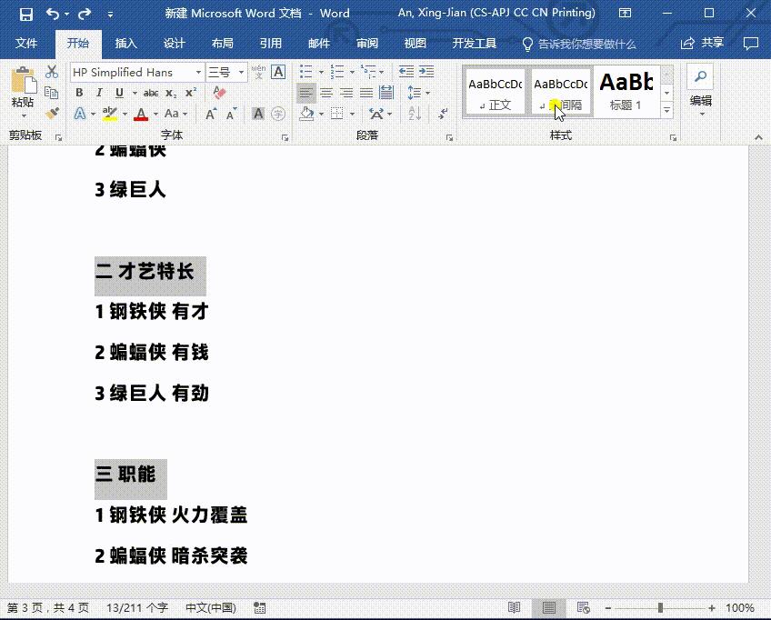Toggle the show paragraph marks button
Image resolution: width=771 pixels, height=620 pixels.
click(442, 114)
